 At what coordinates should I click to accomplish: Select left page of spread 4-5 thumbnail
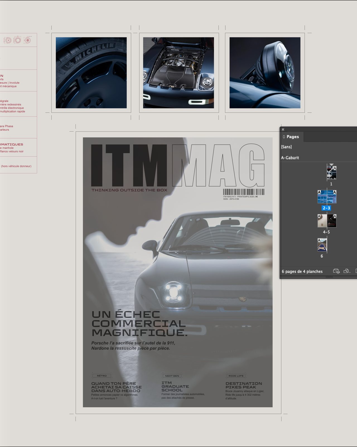[322, 221]
